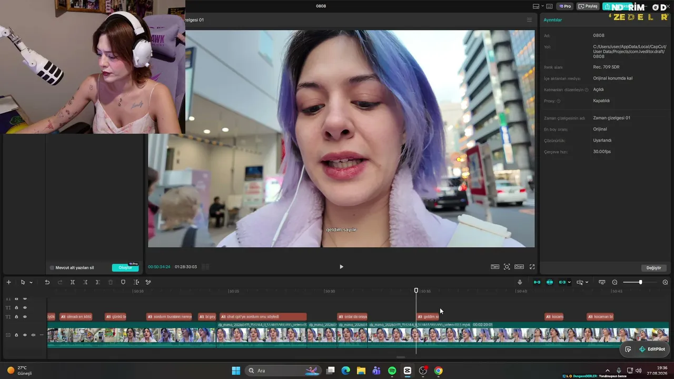
Task: Undo the last edit
Action: (x=47, y=282)
